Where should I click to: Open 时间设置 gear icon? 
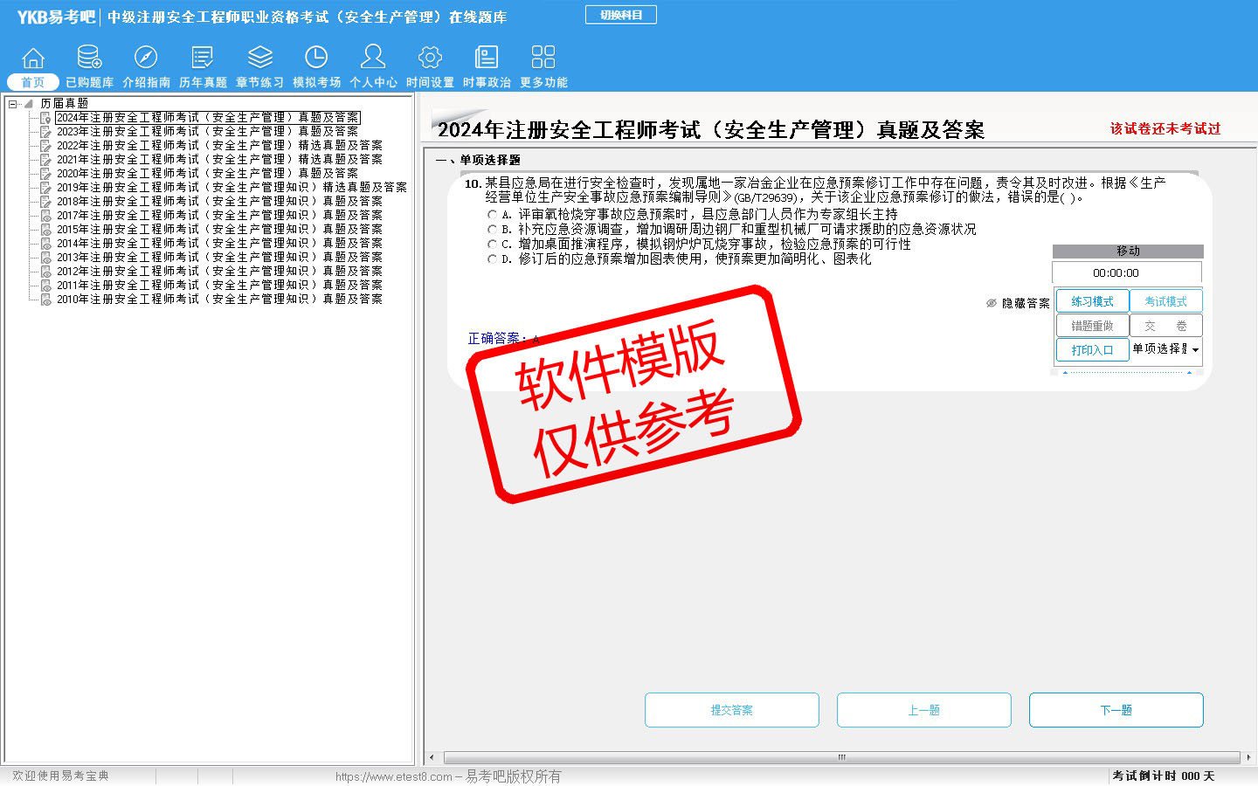(430, 58)
